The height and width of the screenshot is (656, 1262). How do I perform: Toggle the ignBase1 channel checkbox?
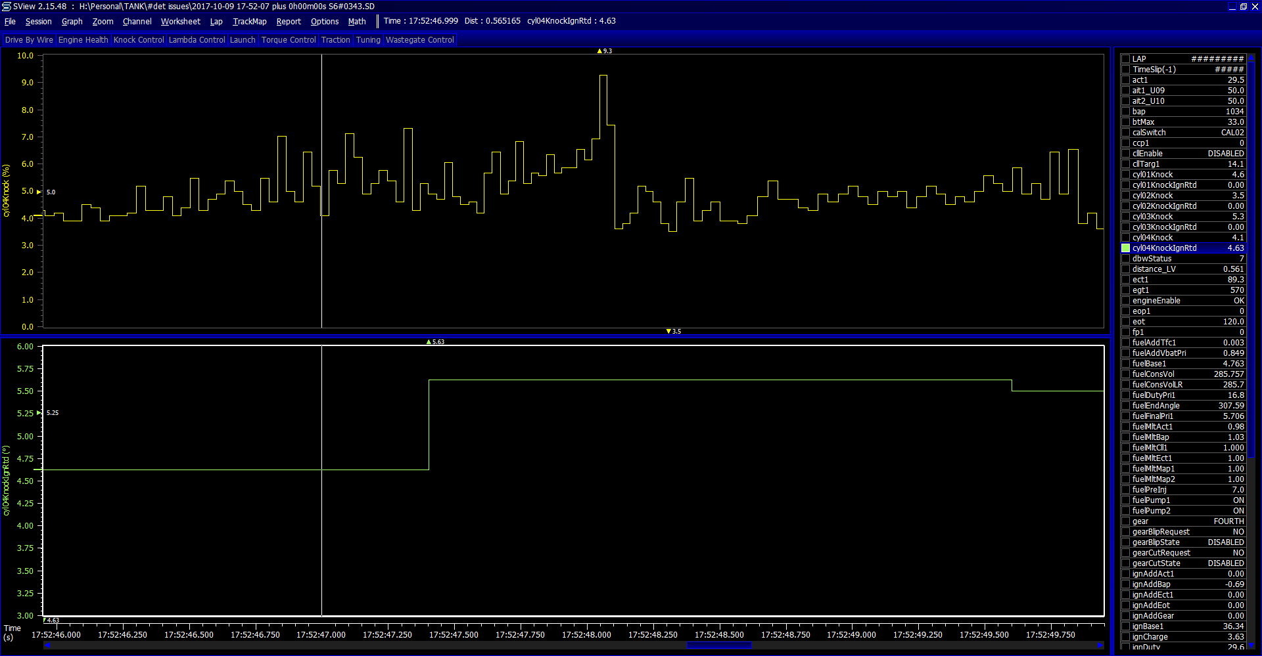pos(1125,626)
